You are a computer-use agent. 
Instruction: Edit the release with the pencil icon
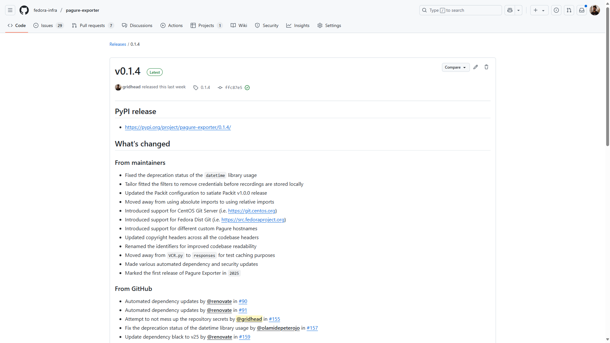[476, 67]
